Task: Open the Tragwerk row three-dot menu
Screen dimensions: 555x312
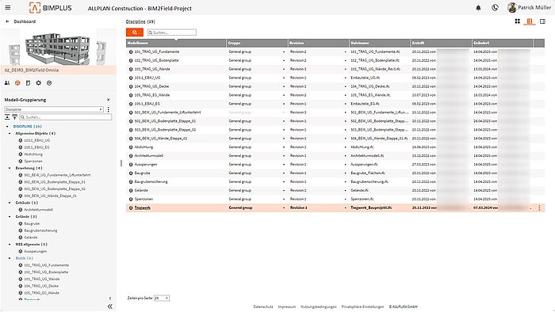Action: coord(539,207)
